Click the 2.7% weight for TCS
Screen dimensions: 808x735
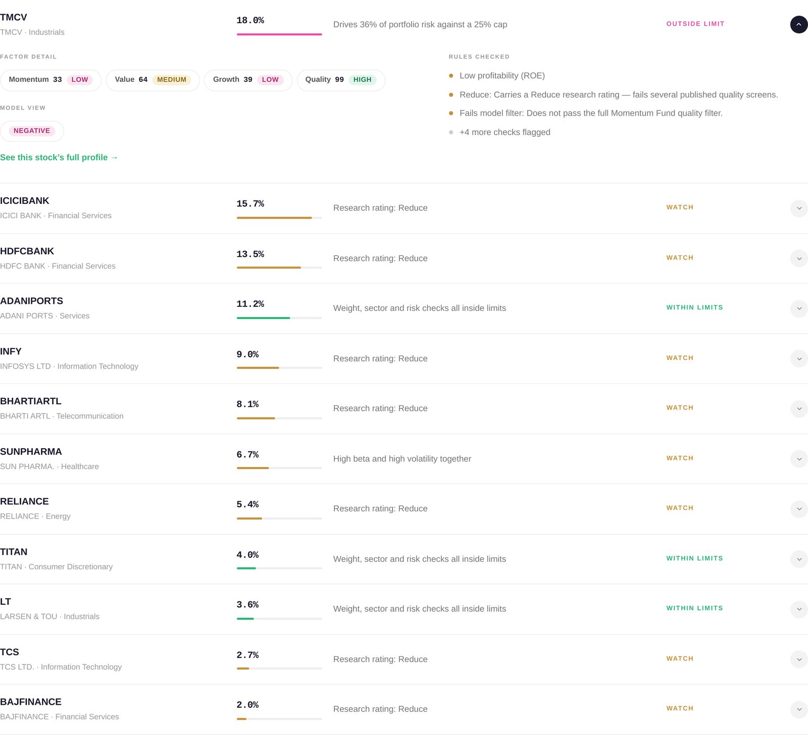(247, 655)
